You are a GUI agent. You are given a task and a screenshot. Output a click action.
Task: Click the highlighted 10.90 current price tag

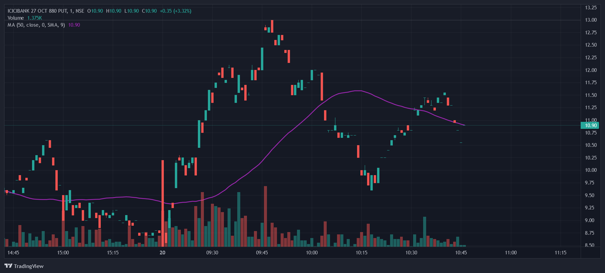click(x=590, y=126)
